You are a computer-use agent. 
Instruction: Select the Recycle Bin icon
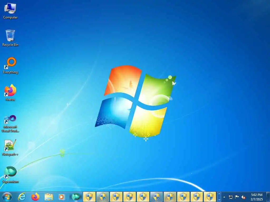(x=10, y=38)
